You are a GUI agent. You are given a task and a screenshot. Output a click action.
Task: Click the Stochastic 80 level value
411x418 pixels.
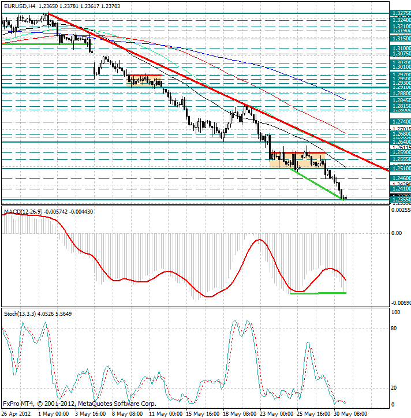pyautogui.click(x=394, y=329)
